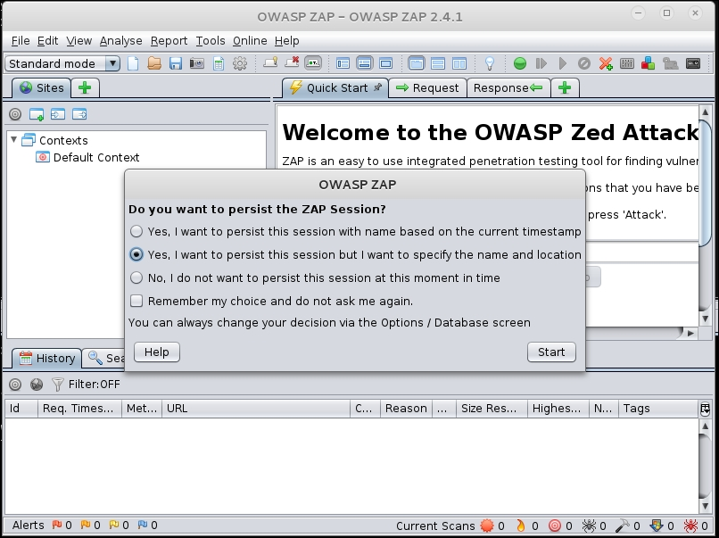Toggle Request above Response layout icon
The image size is (719, 538).
click(438, 63)
